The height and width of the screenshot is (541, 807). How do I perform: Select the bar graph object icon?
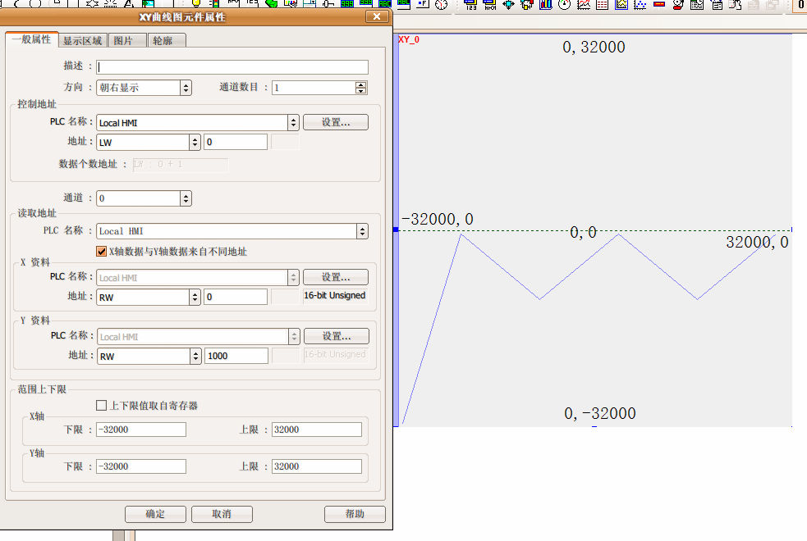(546, 5)
